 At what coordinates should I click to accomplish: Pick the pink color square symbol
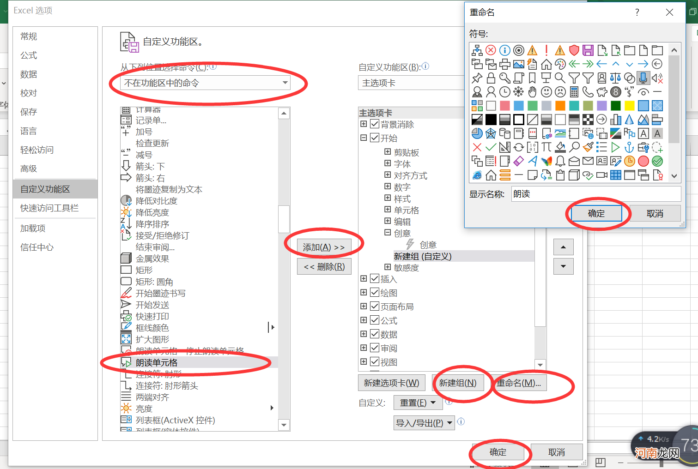click(x=504, y=106)
